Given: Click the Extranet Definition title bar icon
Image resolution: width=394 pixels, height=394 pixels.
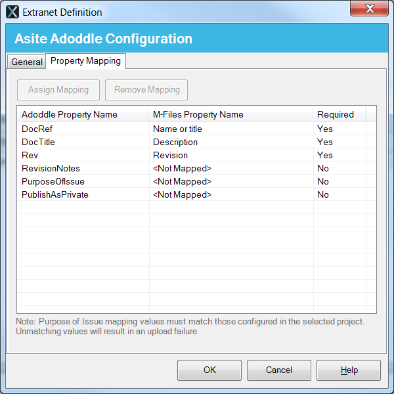Looking at the screenshot, I should coord(12,11).
